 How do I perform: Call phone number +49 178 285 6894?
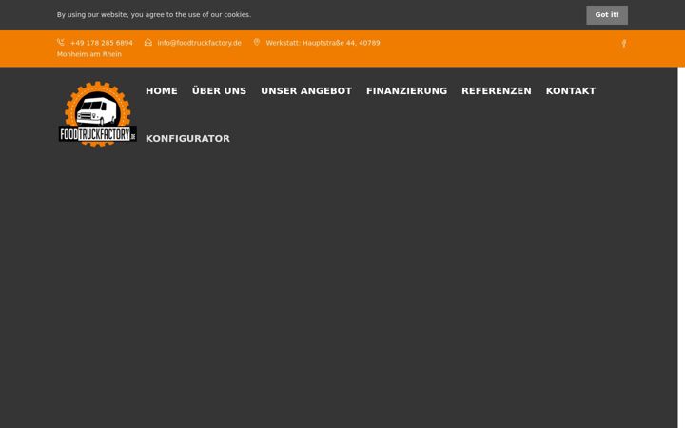[102, 43]
